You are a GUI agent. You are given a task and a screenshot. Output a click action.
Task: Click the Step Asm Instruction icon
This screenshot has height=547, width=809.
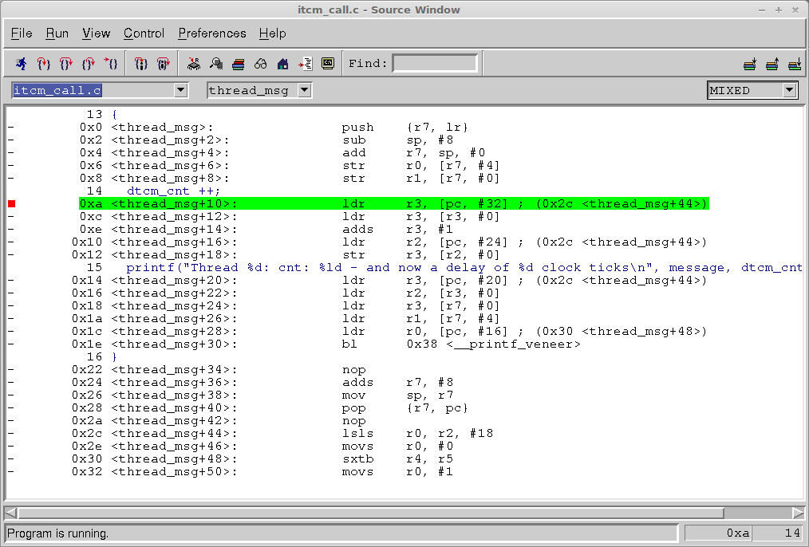[141, 64]
